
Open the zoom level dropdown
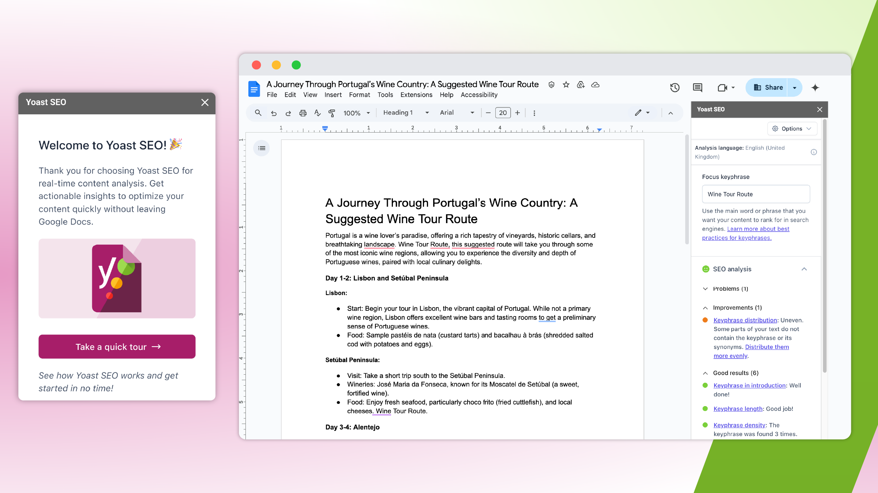pos(357,113)
